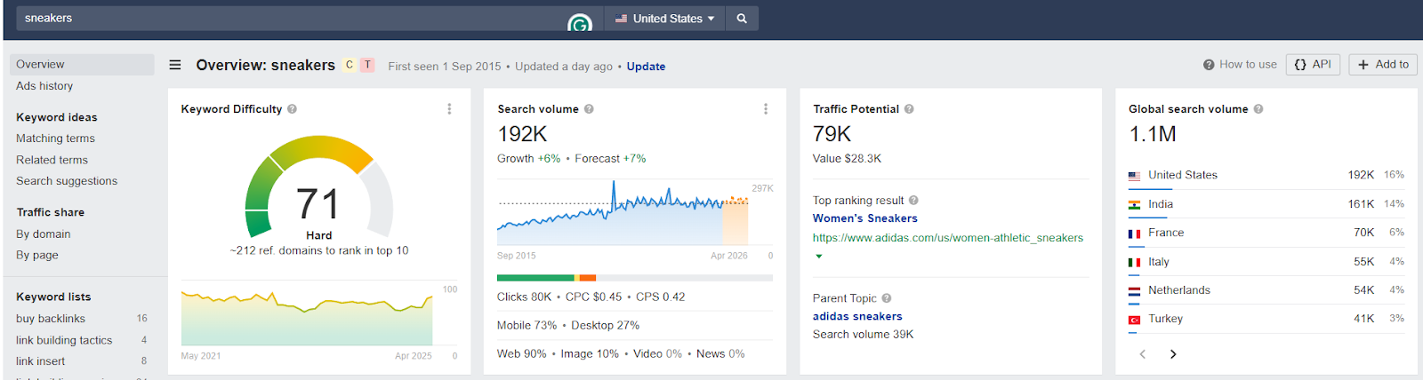Click the API button
The width and height of the screenshot is (1423, 380).
click(x=1313, y=65)
